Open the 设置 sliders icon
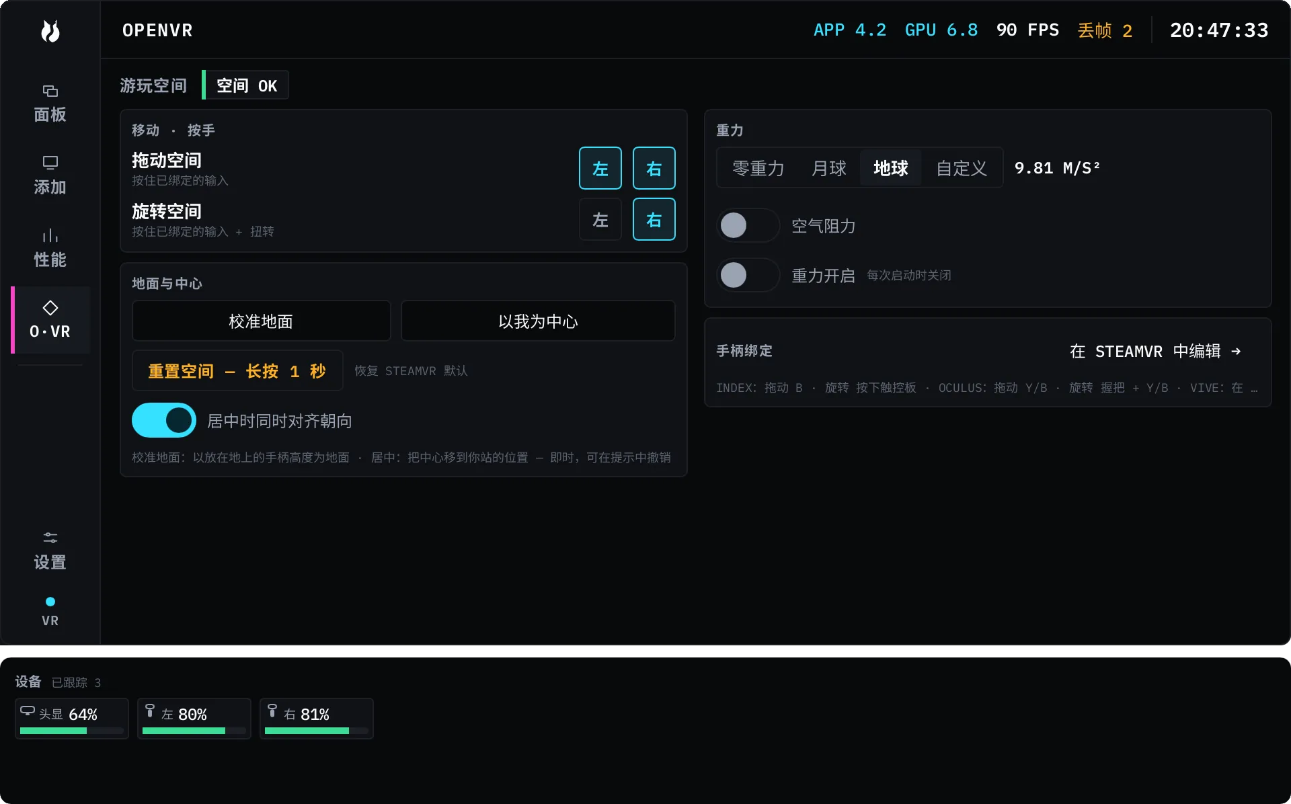 click(x=50, y=538)
